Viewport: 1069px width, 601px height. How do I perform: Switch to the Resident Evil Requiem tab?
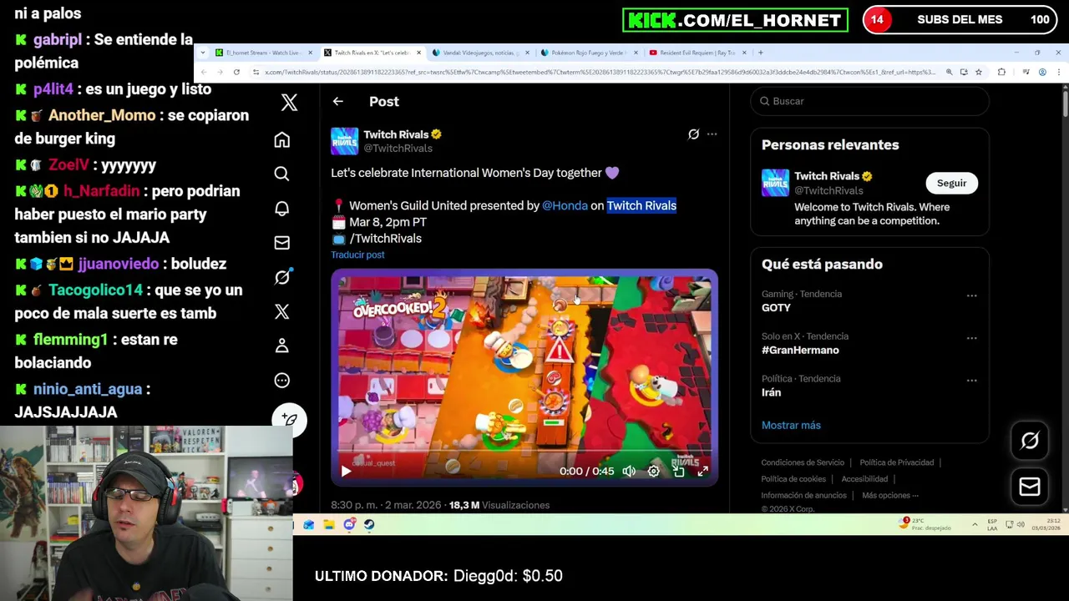coord(697,53)
